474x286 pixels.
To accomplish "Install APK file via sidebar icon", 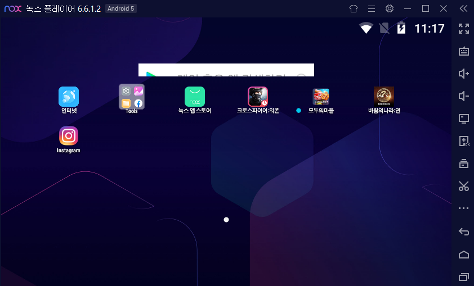I will click(x=464, y=141).
